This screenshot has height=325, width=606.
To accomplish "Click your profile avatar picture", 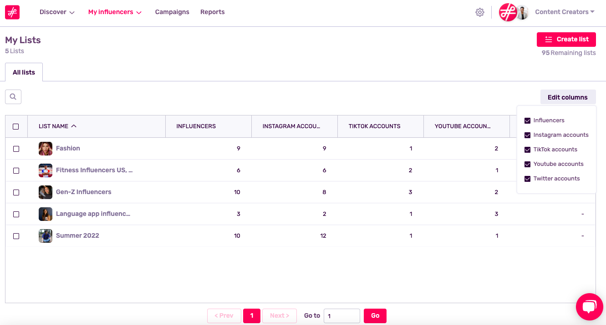I will pyautogui.click(x=522, y=12).
